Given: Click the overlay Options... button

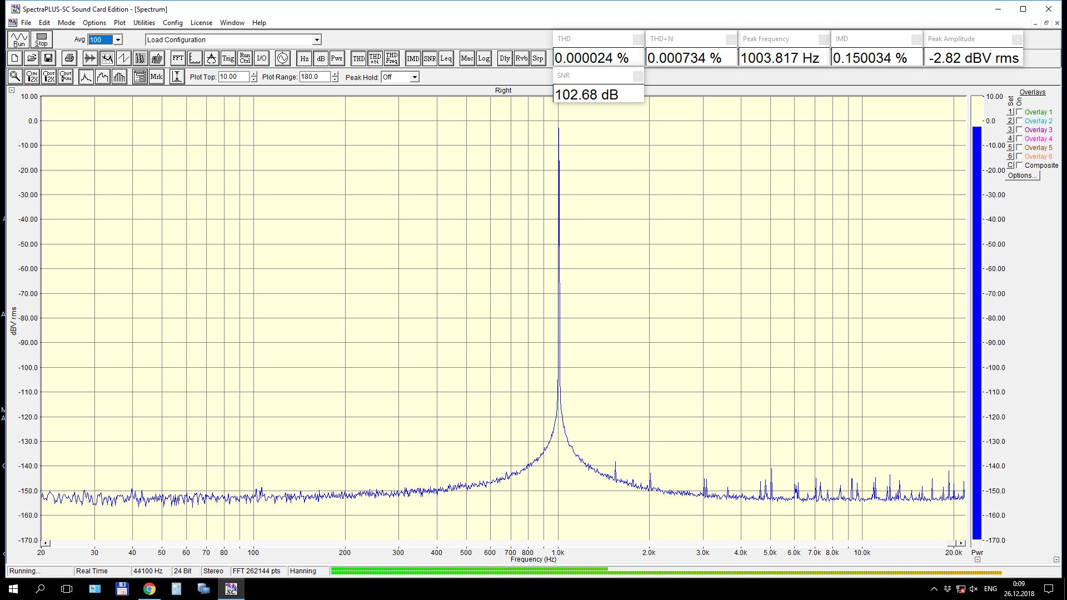Looking at the screenshot, I should (x=1022, y=176).
